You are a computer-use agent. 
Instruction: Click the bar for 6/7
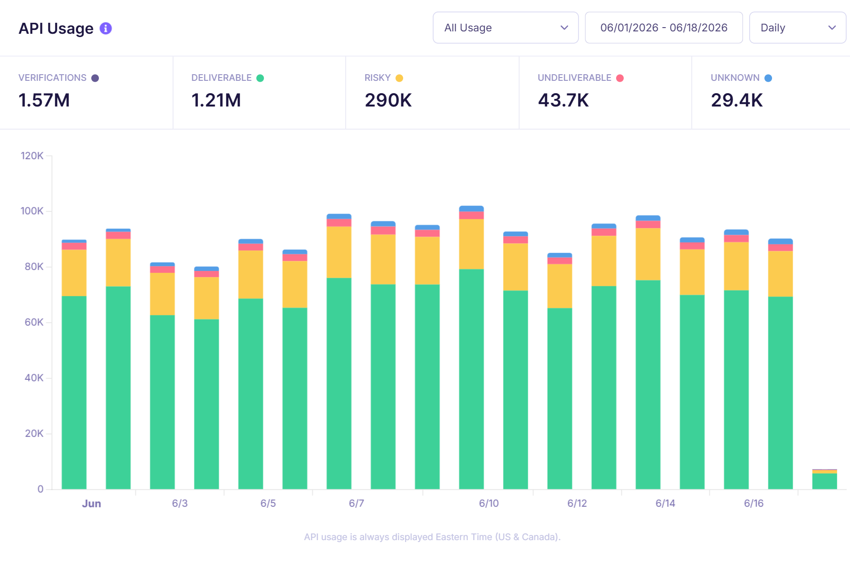339,351
